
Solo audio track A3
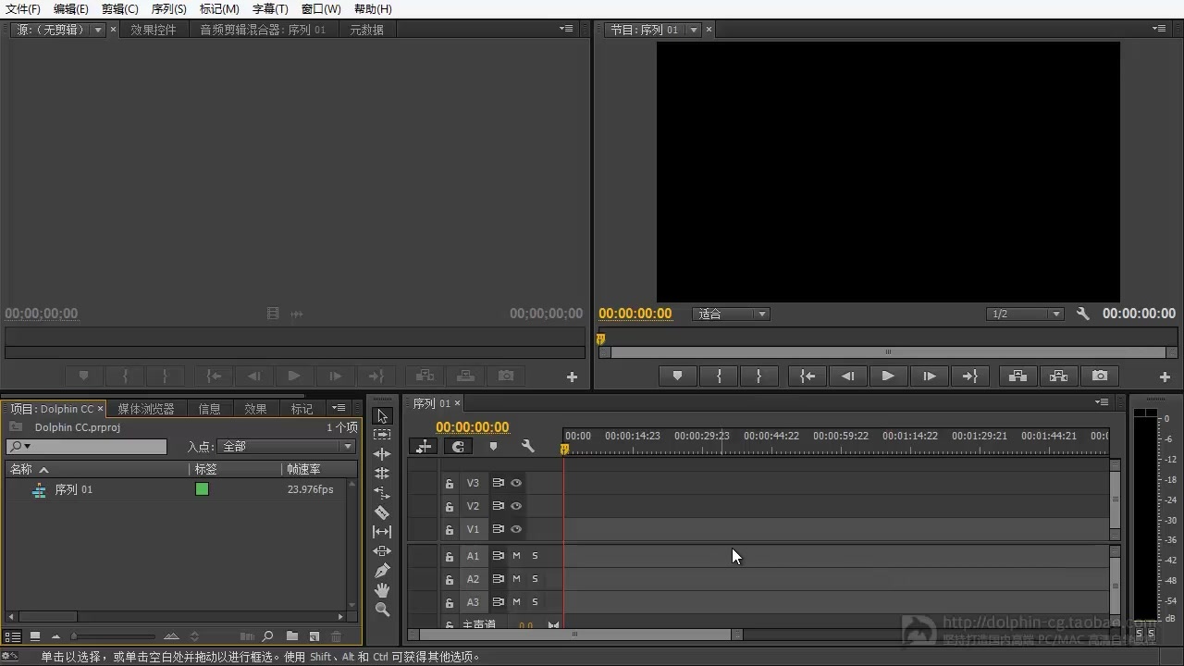pyautogui.click(x=535, y=602)
